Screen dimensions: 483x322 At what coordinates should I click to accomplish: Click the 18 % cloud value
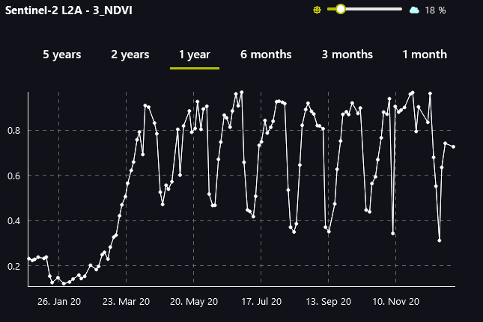(x=435, y=10)
